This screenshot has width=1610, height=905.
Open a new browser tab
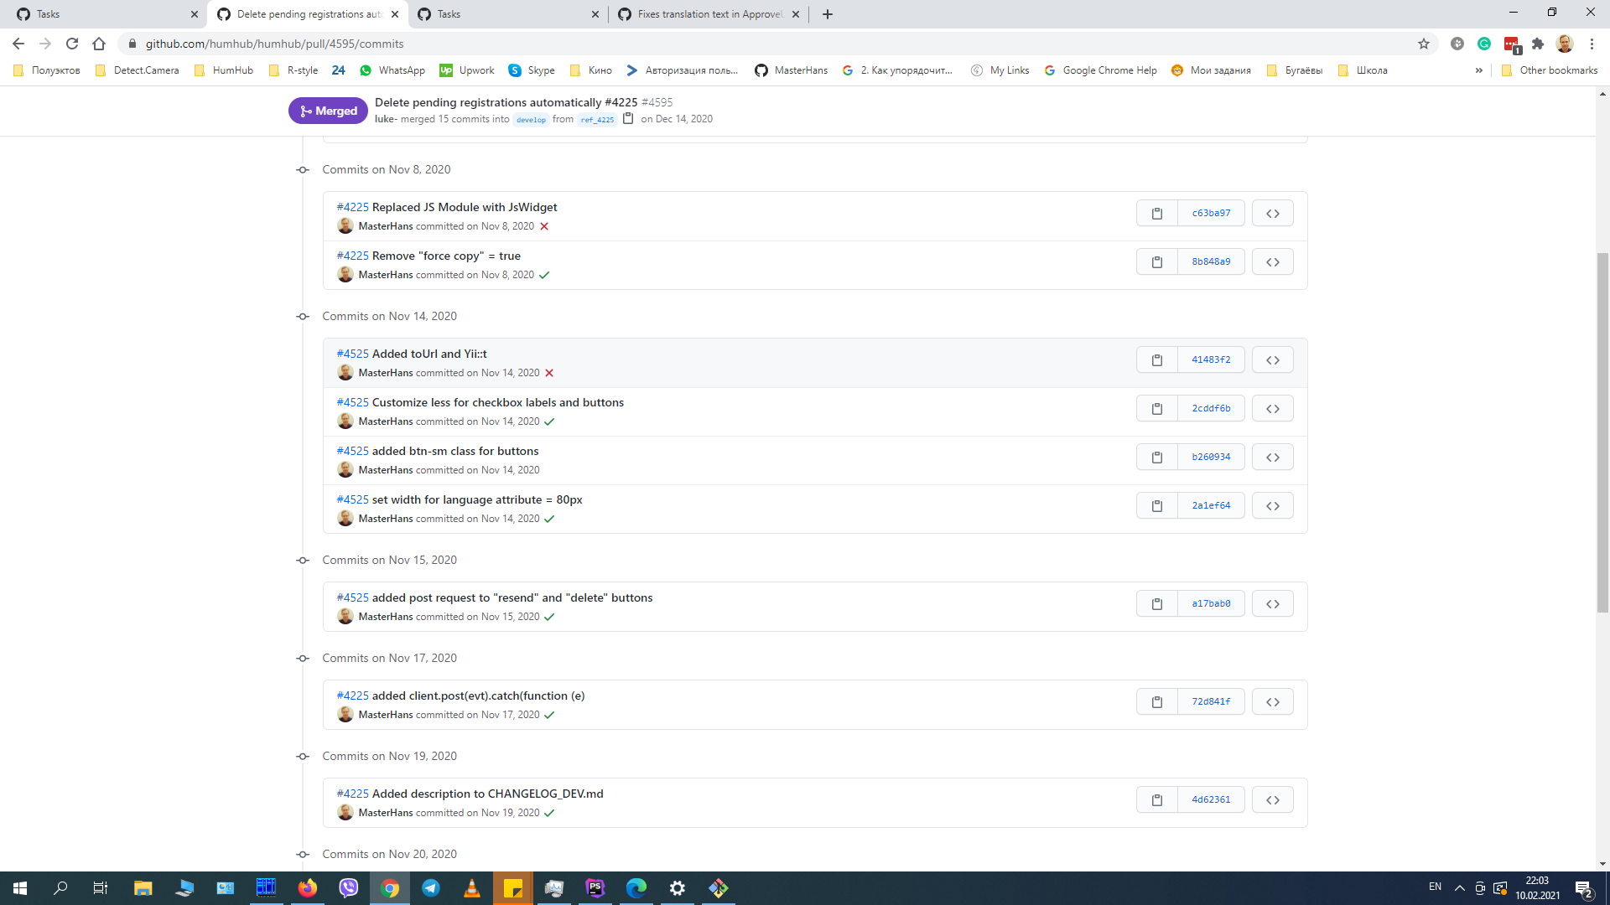coord(828,14)
